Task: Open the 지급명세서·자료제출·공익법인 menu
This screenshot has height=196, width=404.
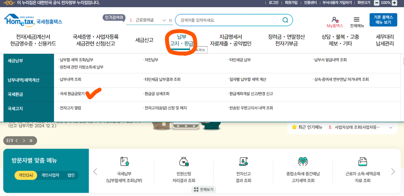Action: pos(230,40)
